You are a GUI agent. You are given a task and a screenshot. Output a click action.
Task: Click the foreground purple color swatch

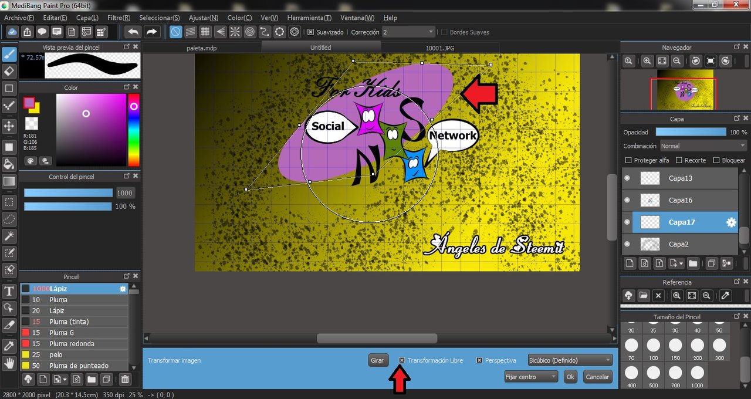point(29,103)
